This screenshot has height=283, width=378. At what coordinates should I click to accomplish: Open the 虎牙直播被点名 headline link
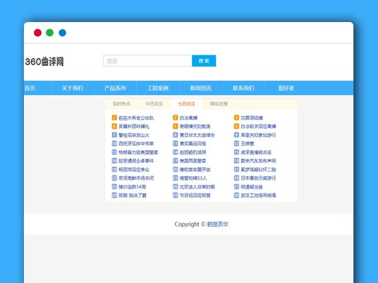pyautogui.click(x=256, y=152)
